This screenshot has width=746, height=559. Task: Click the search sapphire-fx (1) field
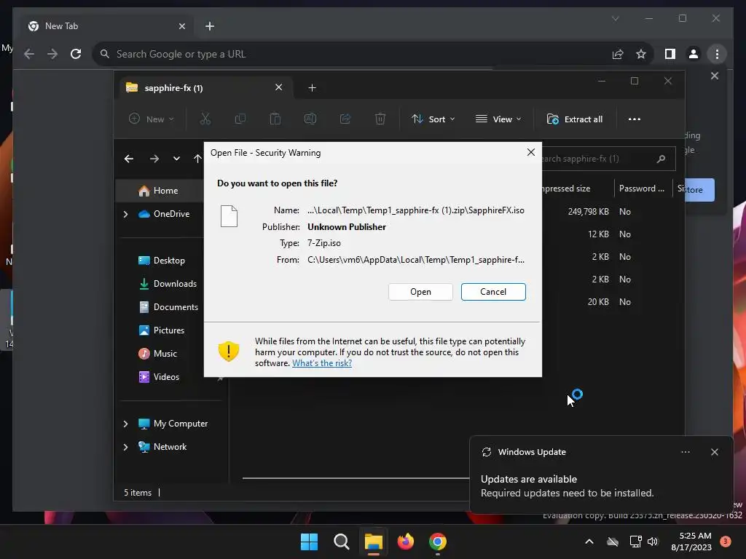pyautogui.click(x=608, y=159)
